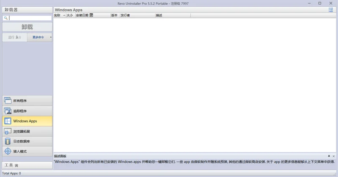
Task: Expand the 工具 tools section
Action: (x=27, y=165)
